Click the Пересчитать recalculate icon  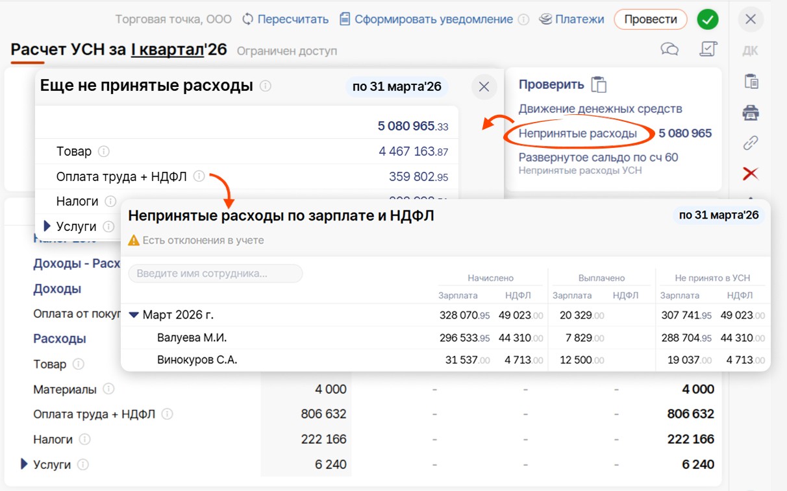[247, 19]
